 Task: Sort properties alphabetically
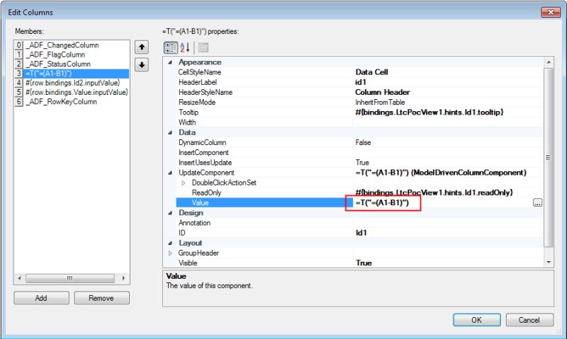click(x=185, y=47)
